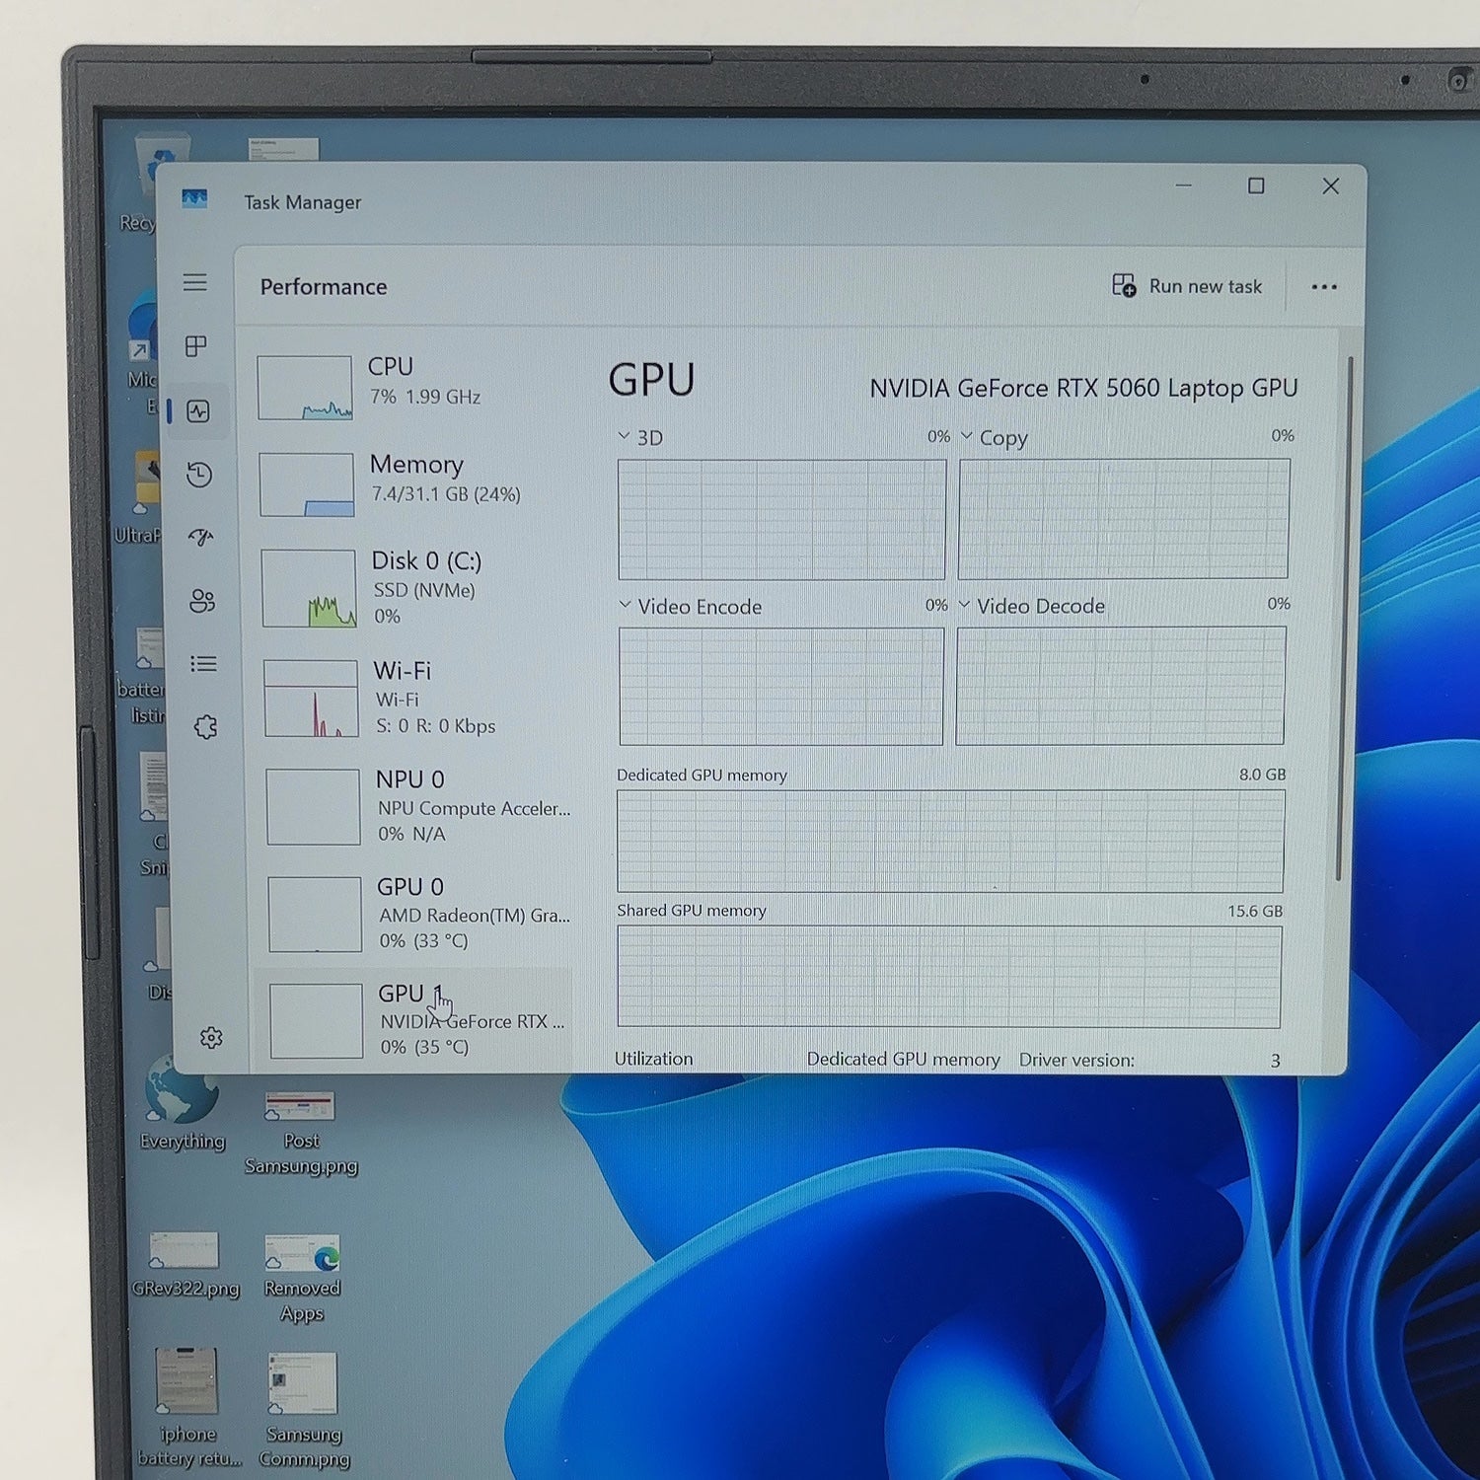Viewport: 1480px width, 1480px height.
Task: Click the Wi-Fi mini graph thumbnail
Action: coord(312,699)
